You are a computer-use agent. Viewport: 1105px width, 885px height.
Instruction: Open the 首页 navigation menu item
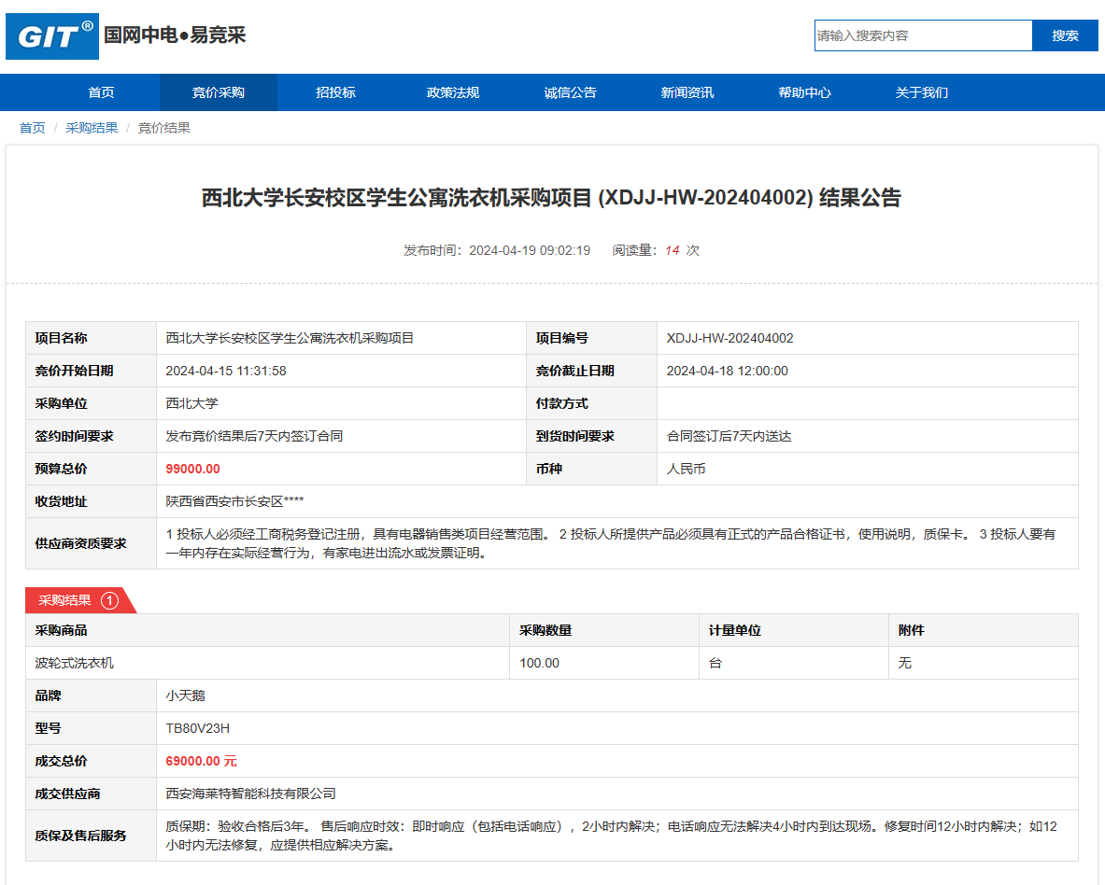pos(101,92)
